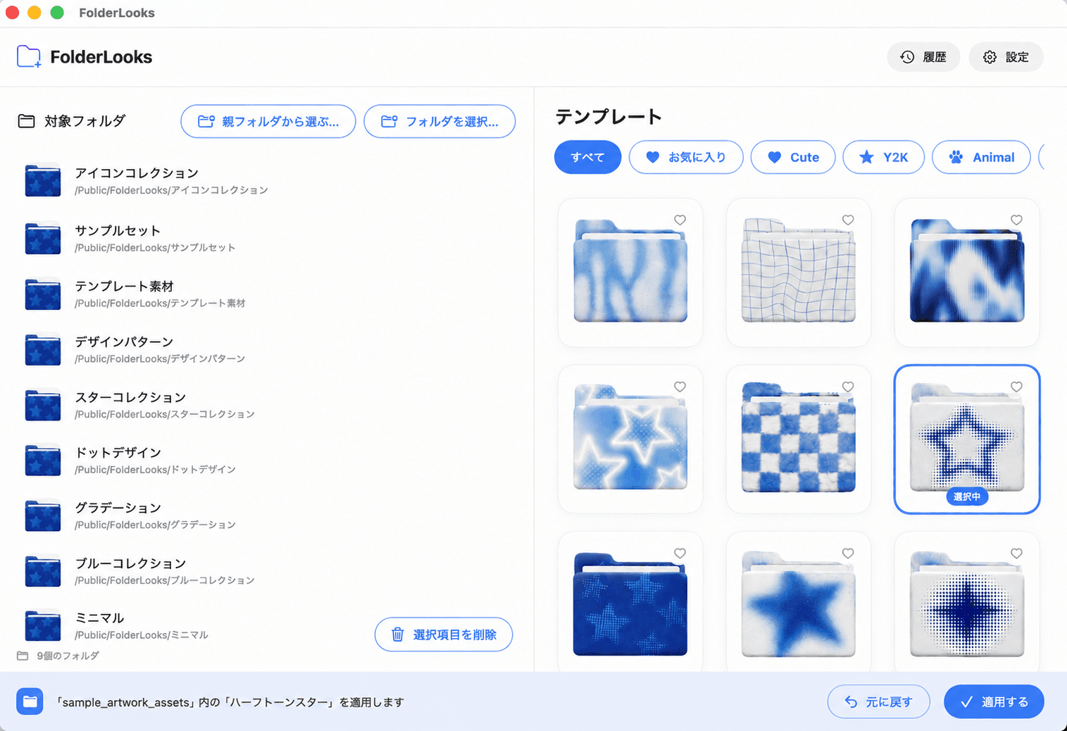1067x731 pixels.
Task: Click folder icon of サンプルセット
Action: [43, 238]
